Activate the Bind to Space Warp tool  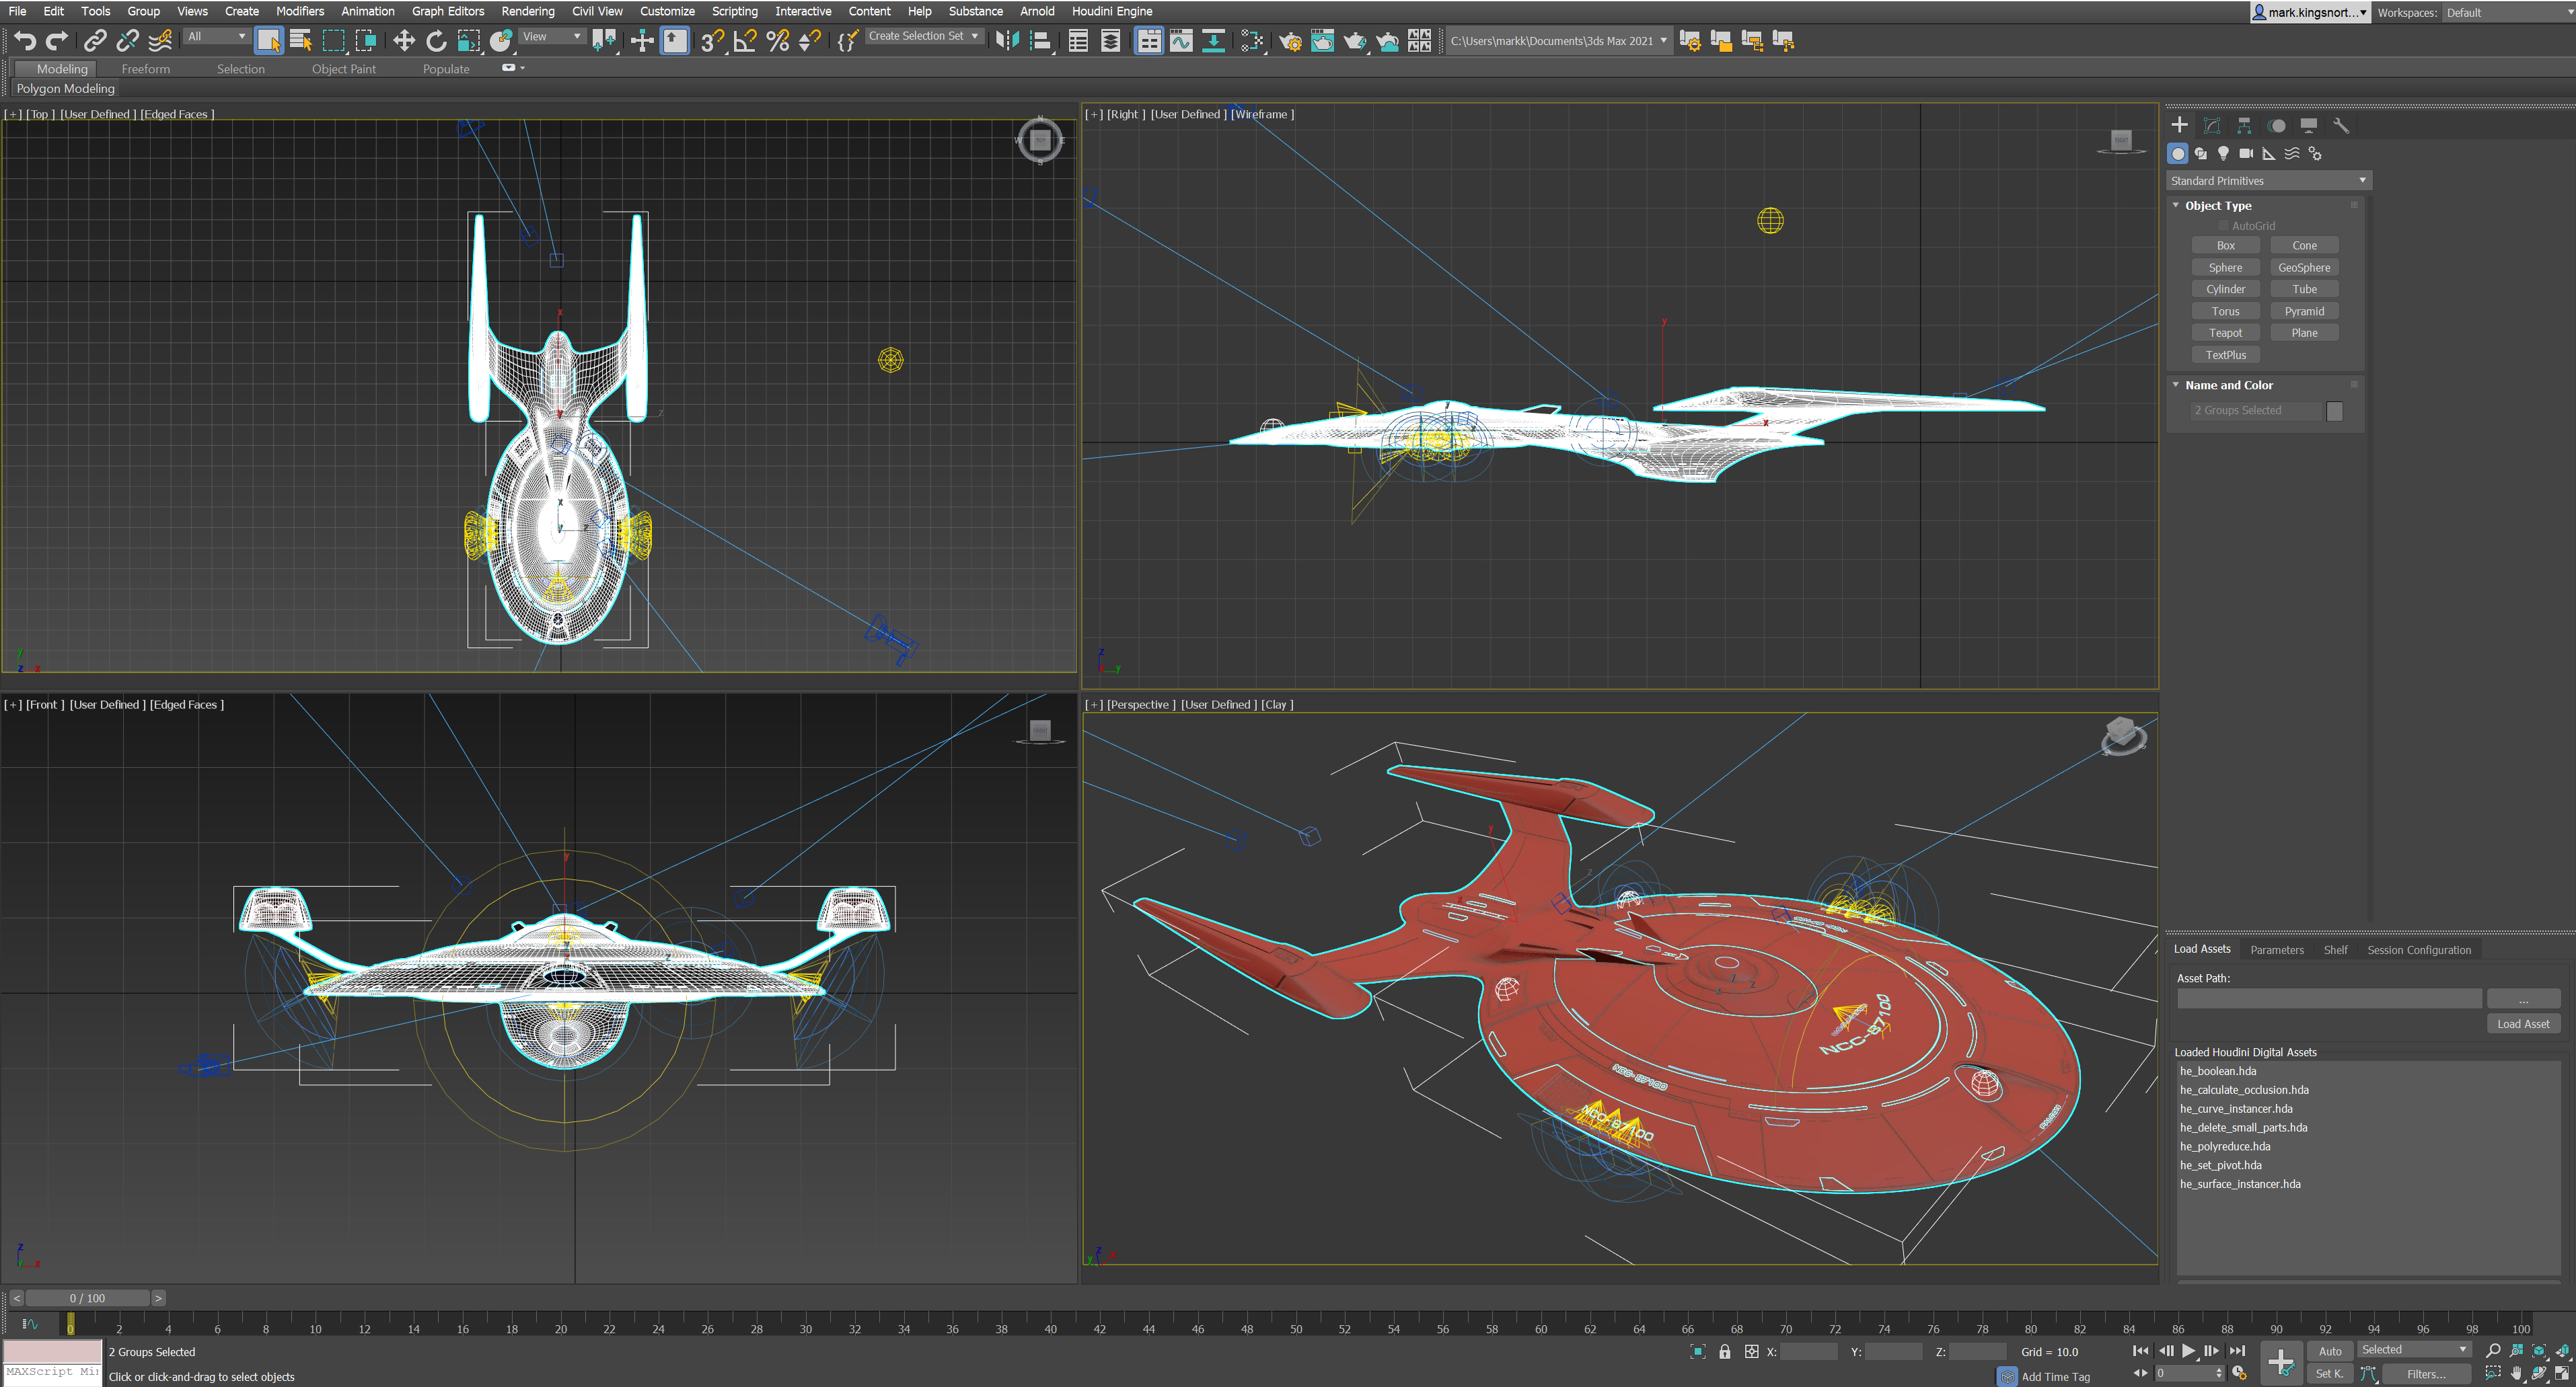[160, 41]
